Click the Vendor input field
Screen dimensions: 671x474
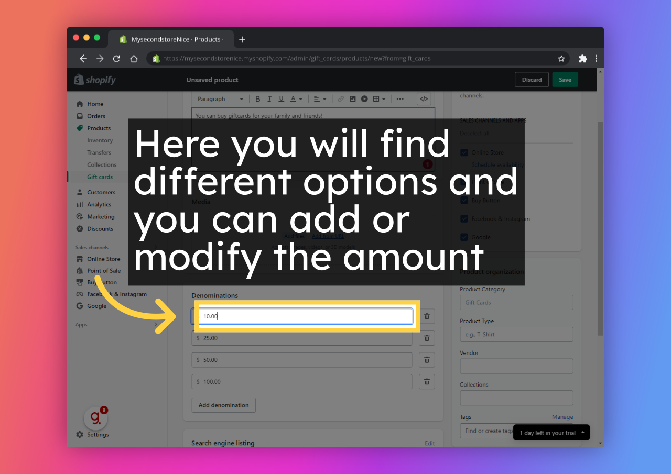coord(516,366)
